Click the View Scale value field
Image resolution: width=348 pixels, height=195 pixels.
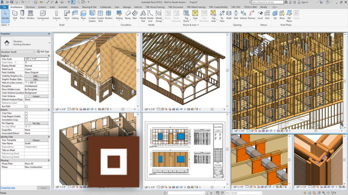coord(36,59)
